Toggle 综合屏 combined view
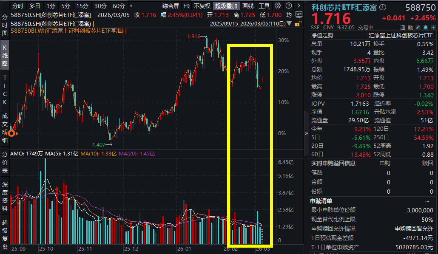This screenshot has width=438, height=254. point(171,6)
